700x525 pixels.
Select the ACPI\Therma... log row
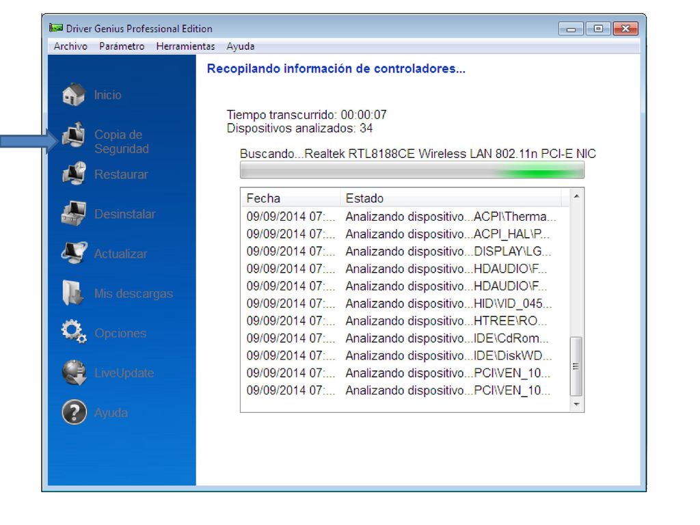coord(405,217)
